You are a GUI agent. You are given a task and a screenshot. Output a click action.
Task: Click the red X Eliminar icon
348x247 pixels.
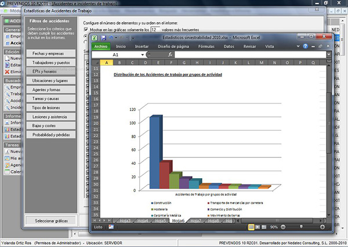pyautogui.click(x=7, y=72)
